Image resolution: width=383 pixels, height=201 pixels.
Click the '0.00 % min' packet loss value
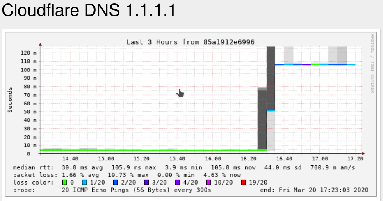coord(176,175)
